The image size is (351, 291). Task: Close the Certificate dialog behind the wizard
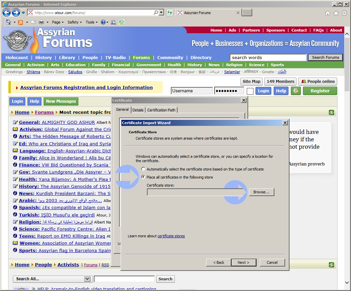coord(244,100)
